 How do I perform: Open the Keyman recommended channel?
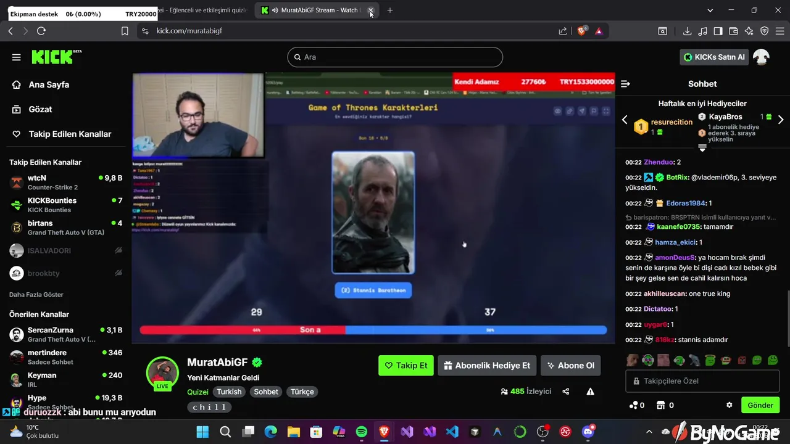pos(65,380)
